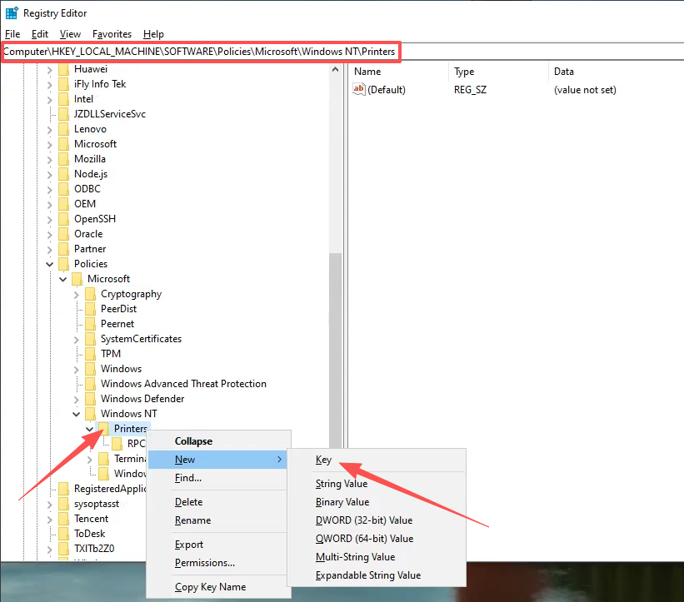684x602 pixels.
Task: Select New in the context menu
Action: tap(218, 460)
